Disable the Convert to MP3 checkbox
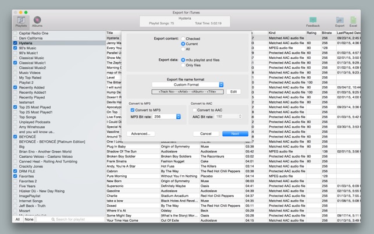374x234 pixels. (133, 110)
